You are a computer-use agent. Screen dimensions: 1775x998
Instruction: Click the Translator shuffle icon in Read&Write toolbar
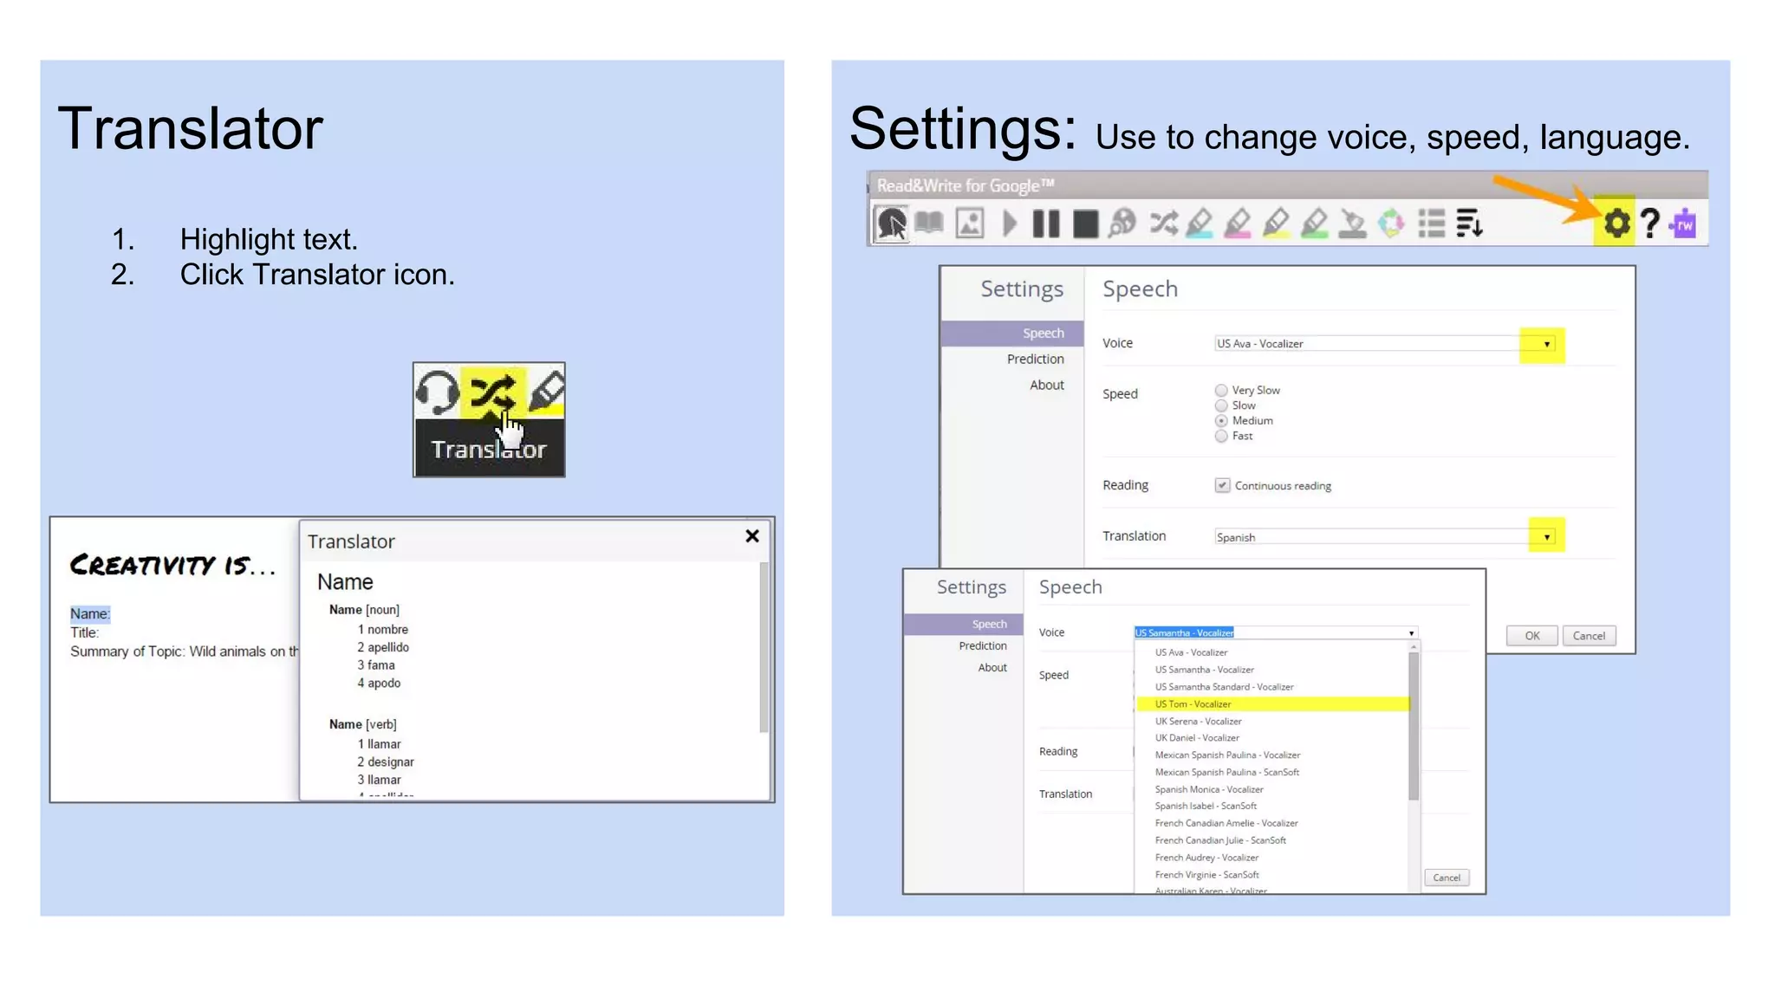(x=1163, y=224)
